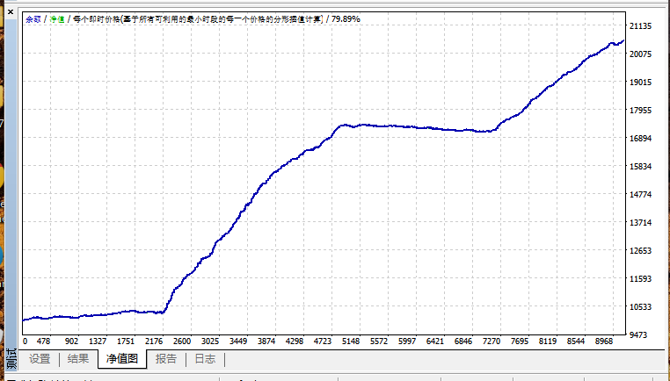Screen dimensions: 670x381
Task: Select the 1327 x-axis label
Action: (x=98, y=341)
